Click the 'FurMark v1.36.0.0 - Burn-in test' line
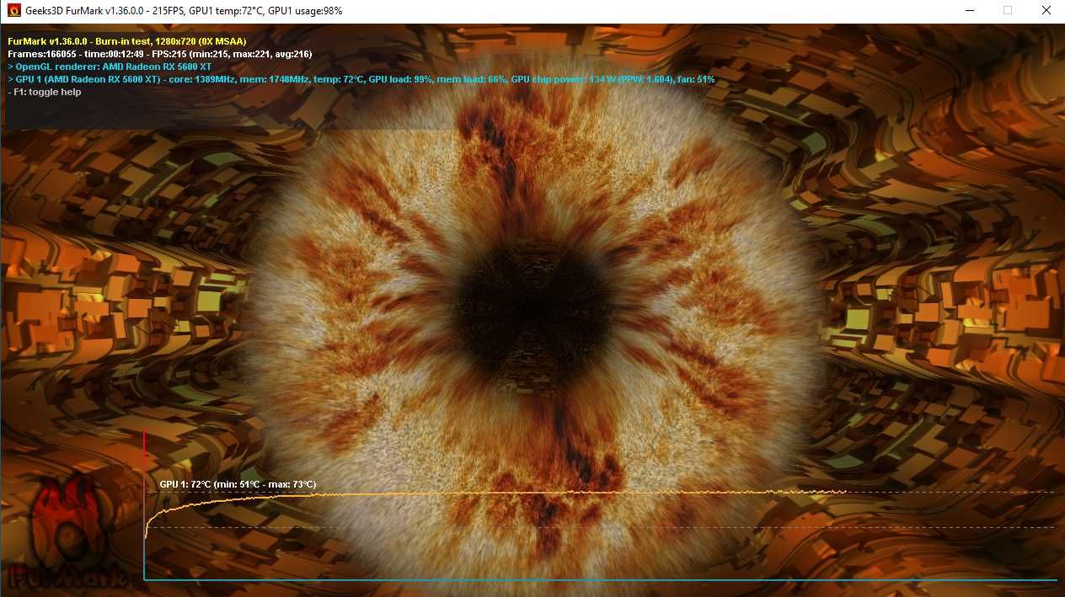 pyautogui.click(x=126, y=40)
